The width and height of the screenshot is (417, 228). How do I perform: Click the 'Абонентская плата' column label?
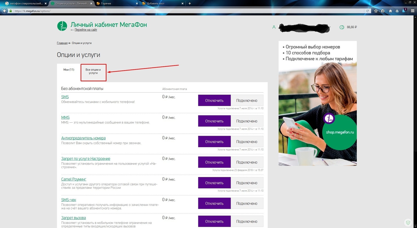click(x=175, y=89)
